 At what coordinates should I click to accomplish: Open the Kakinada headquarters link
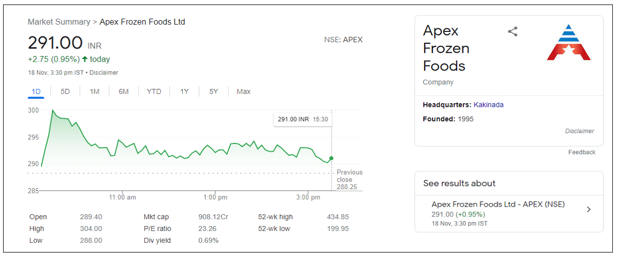[489, 105]
